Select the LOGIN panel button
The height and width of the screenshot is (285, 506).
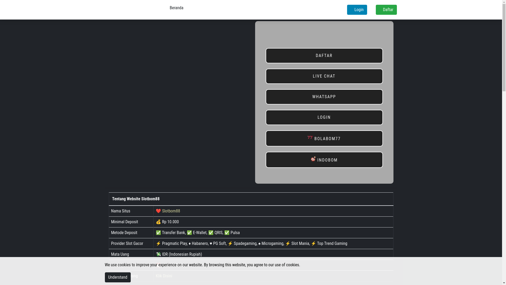pos(324,117)
